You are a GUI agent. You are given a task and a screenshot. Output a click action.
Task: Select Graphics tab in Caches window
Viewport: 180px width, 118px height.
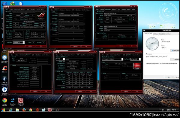pos(78,10)
